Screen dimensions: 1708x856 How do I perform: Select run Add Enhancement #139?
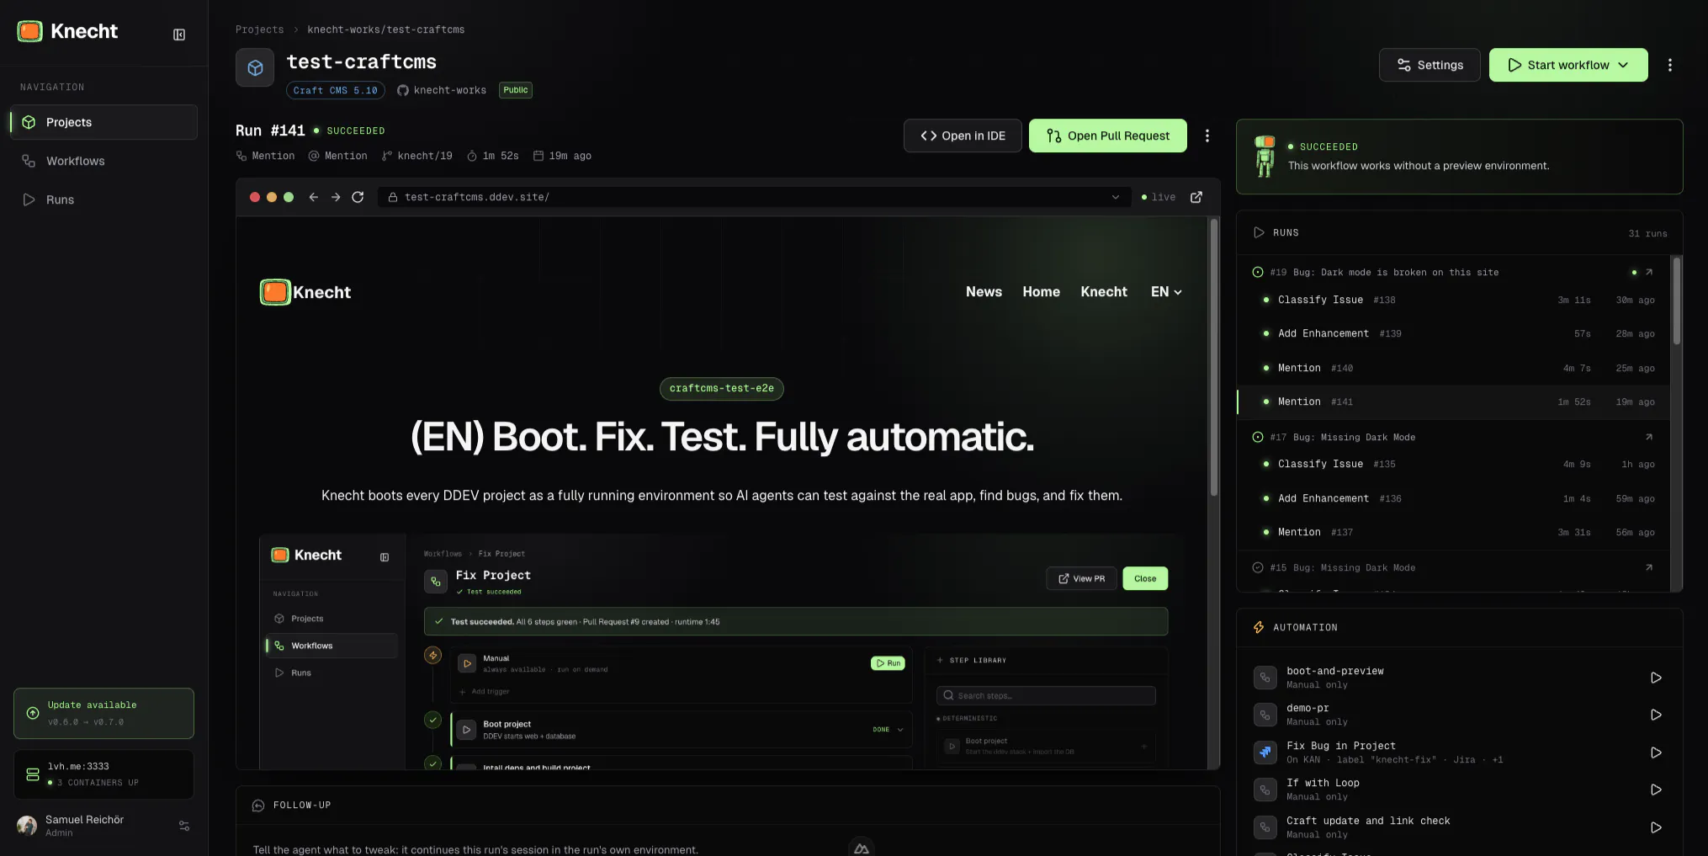pyautogui.click(x=1454, y=333)
